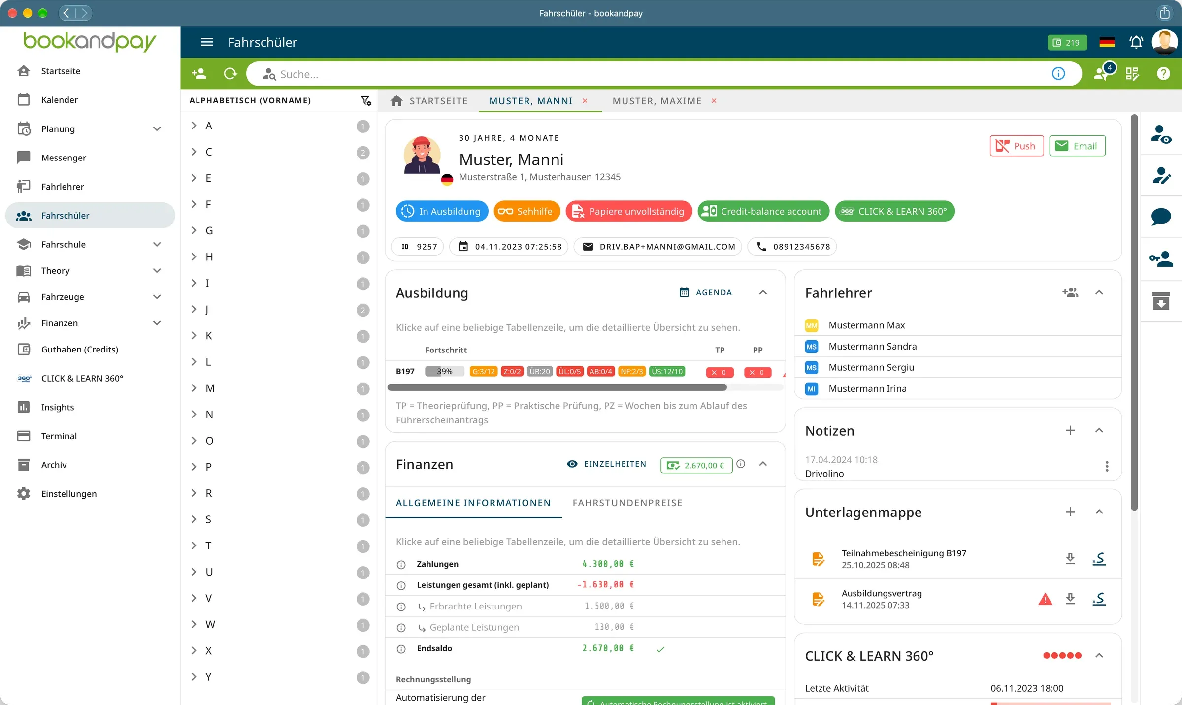This screenshot has height=705, width=1182.
Task: Click the add new student icon
Action: pos(199,74)
